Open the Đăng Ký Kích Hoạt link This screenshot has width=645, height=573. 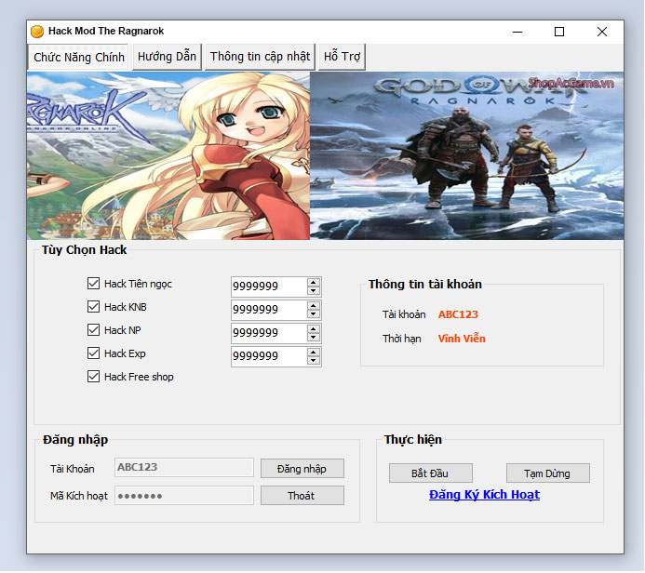tap(484, 495)
